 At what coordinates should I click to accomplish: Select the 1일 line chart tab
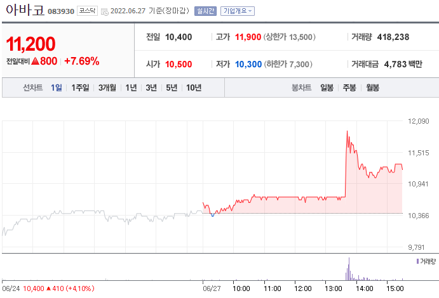tap(57, 87)
